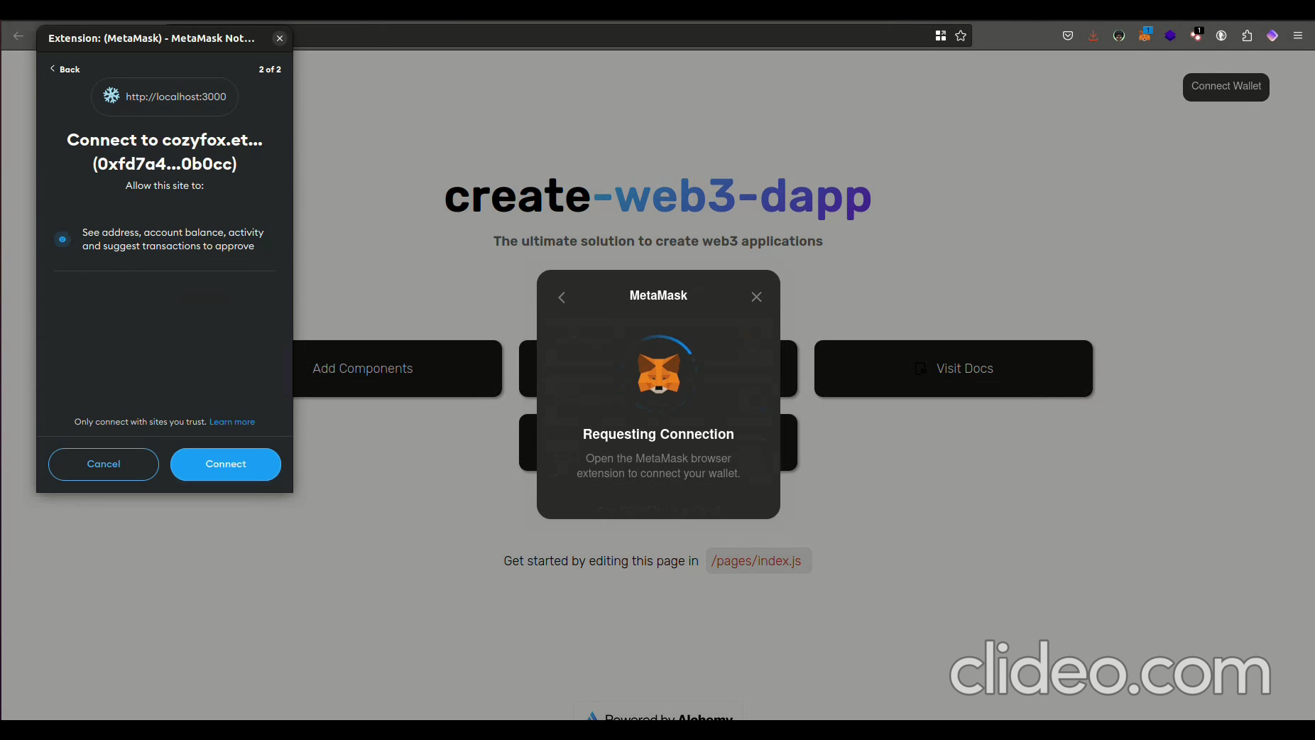Open the browser downloads panel

(x=1093, y=36)
